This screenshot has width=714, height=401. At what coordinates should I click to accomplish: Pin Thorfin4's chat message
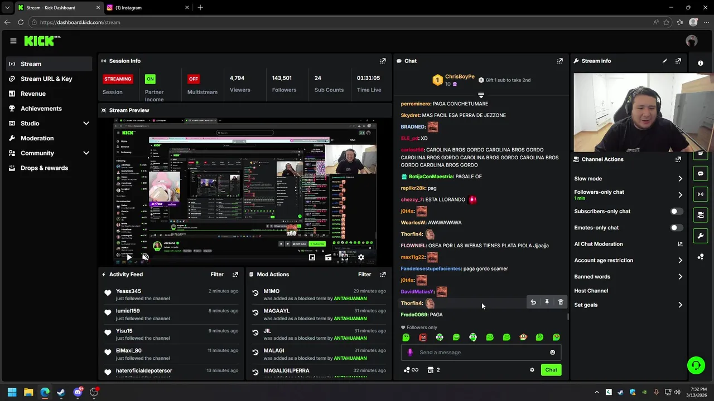pyautogui.click(x=547, y=302)
